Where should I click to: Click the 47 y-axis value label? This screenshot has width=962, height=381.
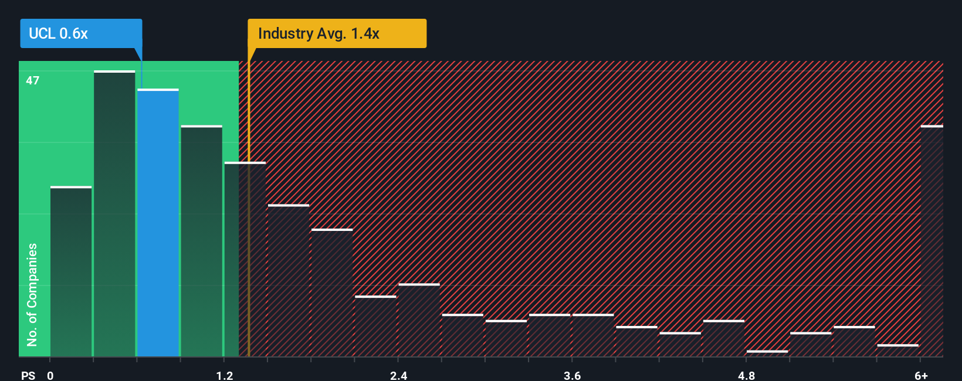pyautogui.click(x=33, y=80)
